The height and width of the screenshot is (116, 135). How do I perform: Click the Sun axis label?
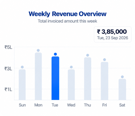[x=22, y=105]
